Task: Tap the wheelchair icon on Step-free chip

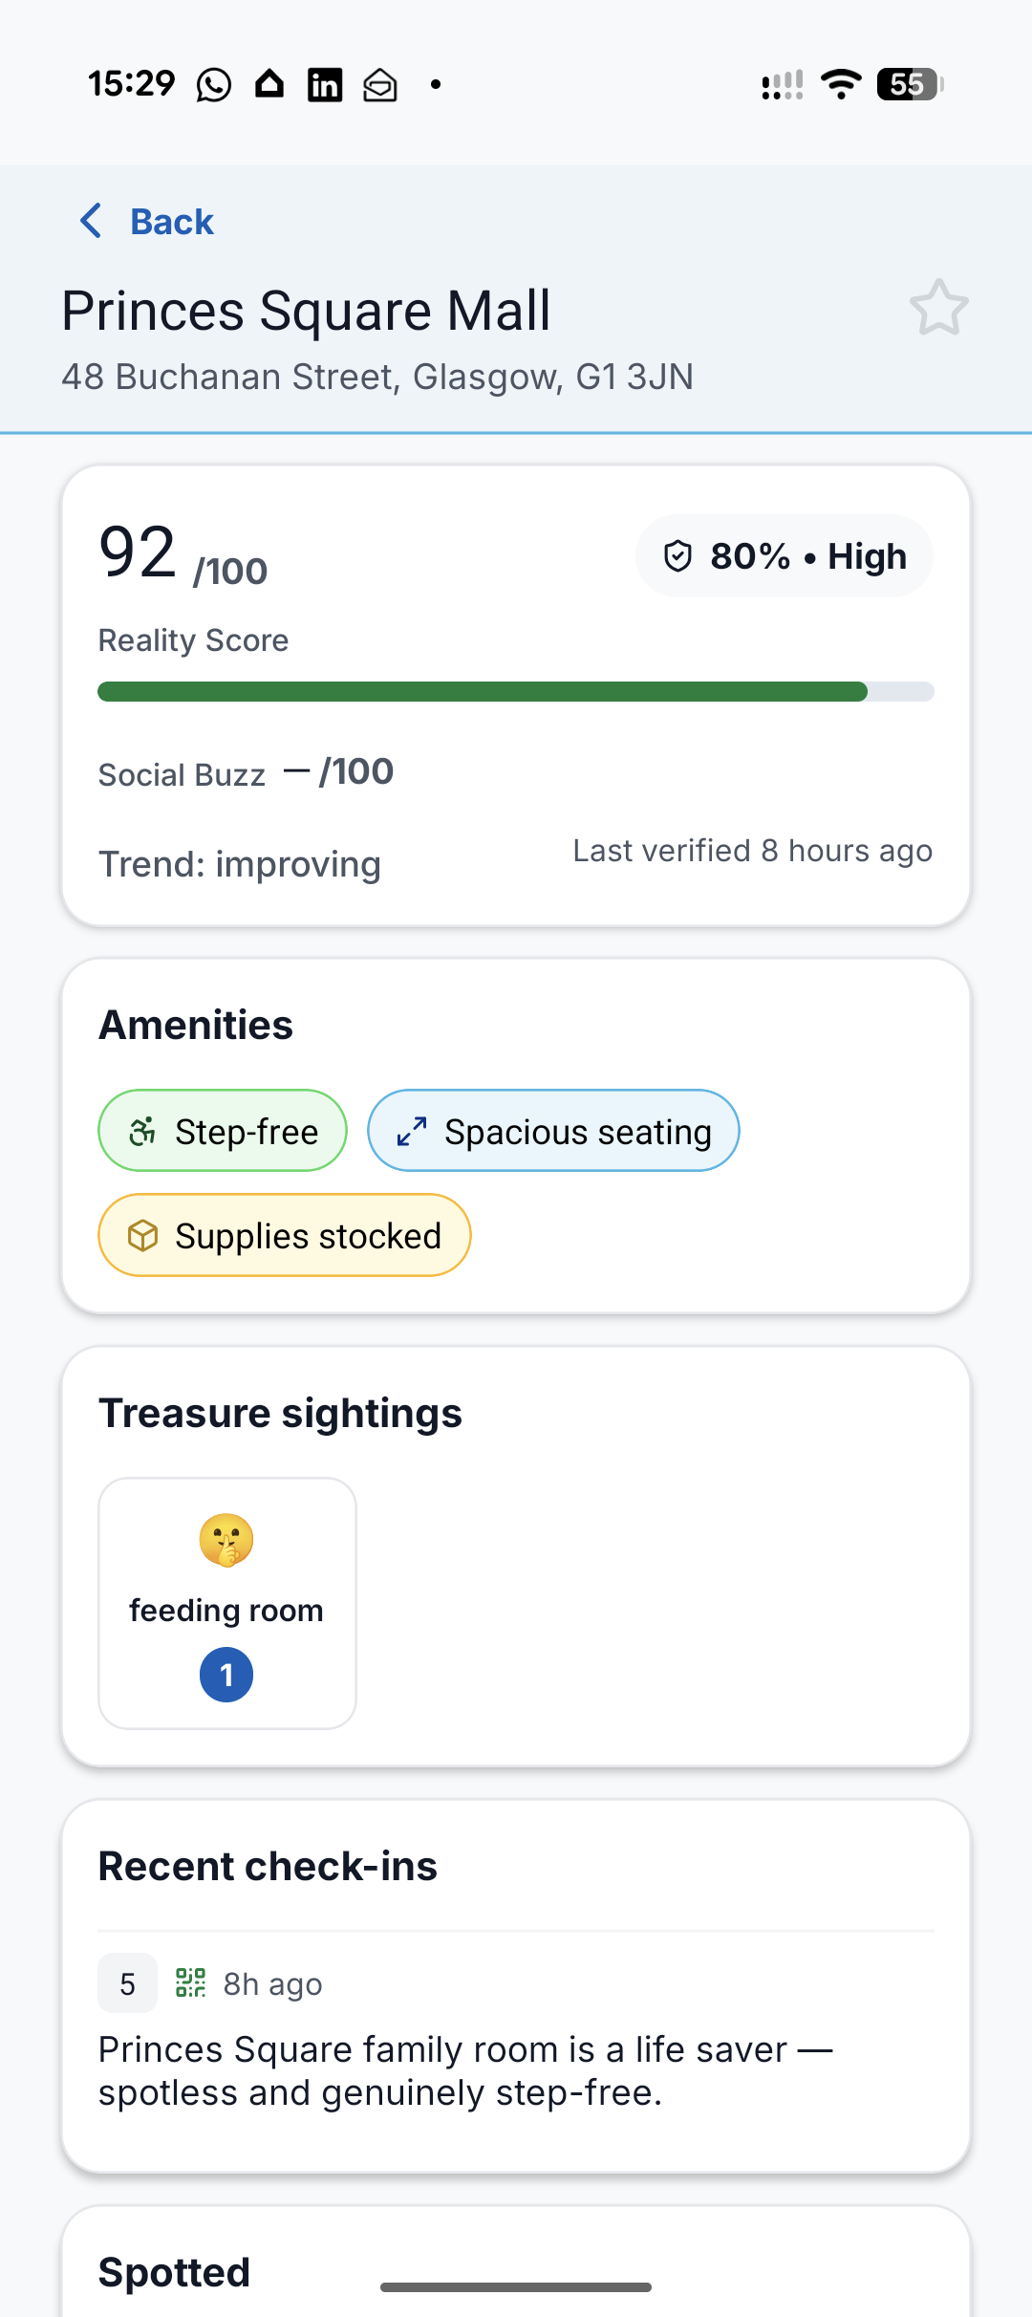Action: (x=143, y=1131)
